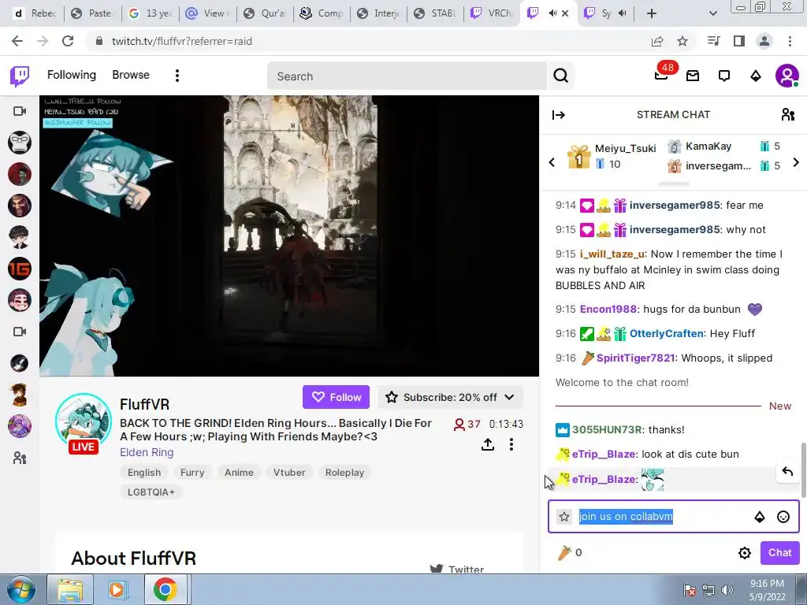Select the English tag

(144, 473)
